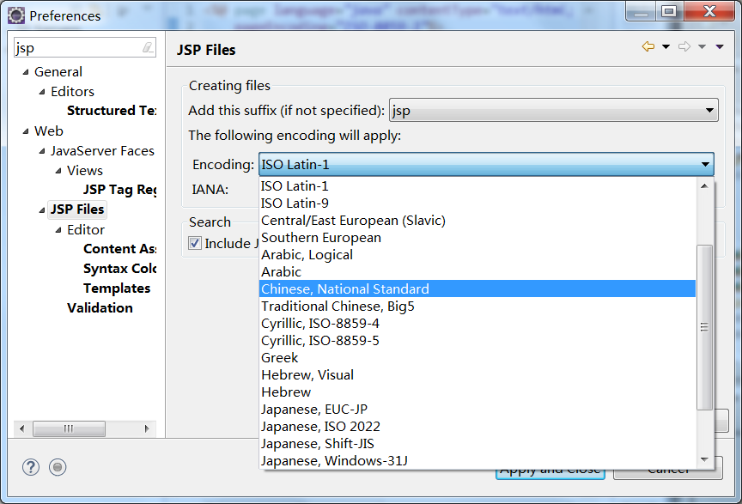Click tree horizontal scrollbar left arrow
Viewport: 742px width, 504px height.
coord(21,428)
